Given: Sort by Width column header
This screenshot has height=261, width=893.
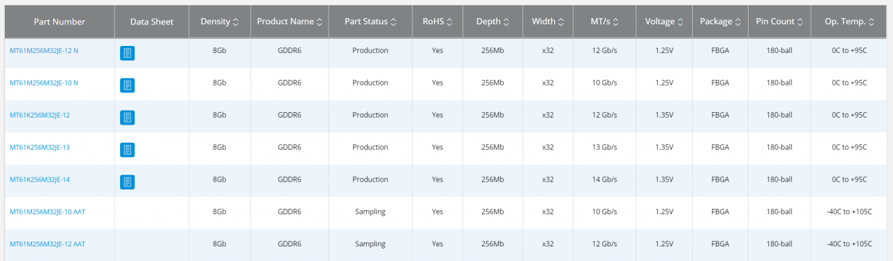Looking at the screenshot, I should (x=548, y=22).
